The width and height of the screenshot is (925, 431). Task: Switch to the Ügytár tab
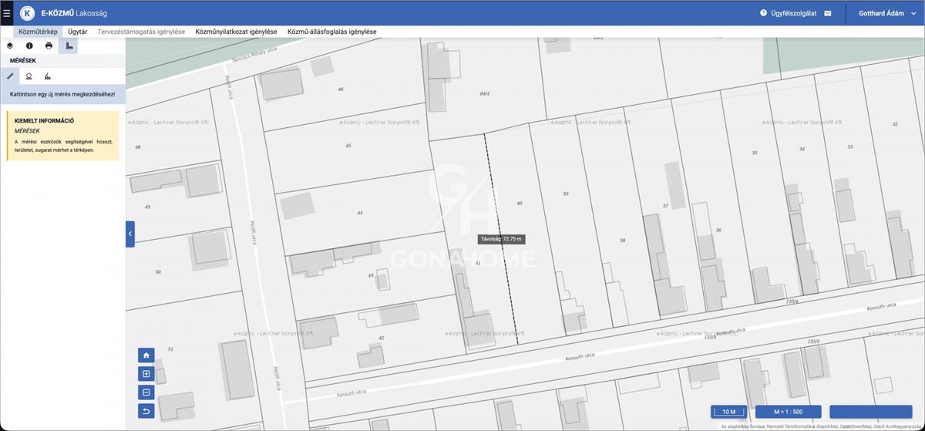77,32
